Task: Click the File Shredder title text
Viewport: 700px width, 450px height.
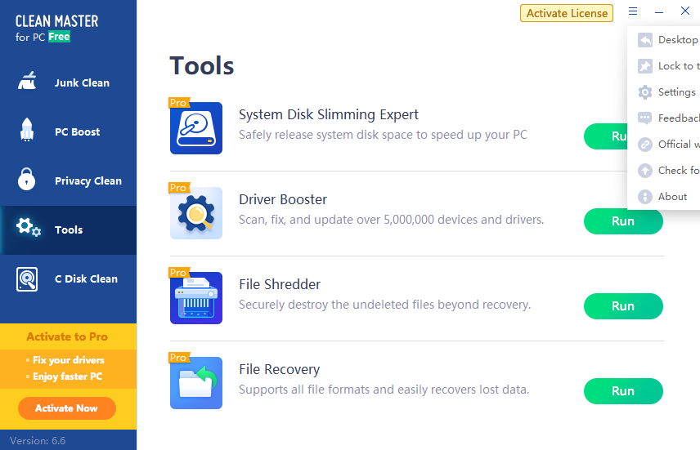Action: (x=280, y=284)
